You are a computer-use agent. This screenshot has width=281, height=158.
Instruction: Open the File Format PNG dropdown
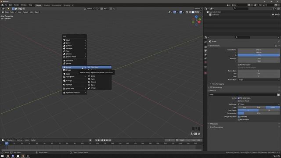(259, 104)
